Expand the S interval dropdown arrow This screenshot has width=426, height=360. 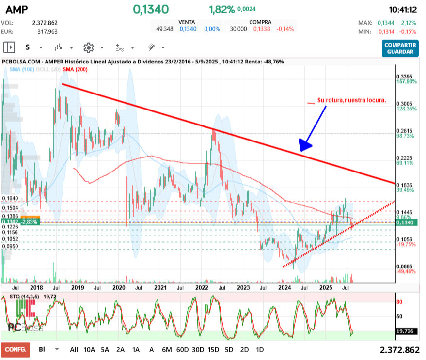tap(41, 48)
